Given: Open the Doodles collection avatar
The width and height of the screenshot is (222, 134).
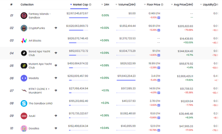Looking at the screenshot, I should [x=24, y=128].
